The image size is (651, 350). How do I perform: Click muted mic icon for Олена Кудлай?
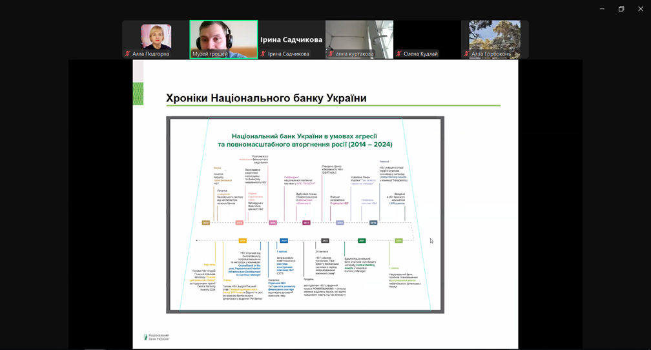(x=399, y=54)
